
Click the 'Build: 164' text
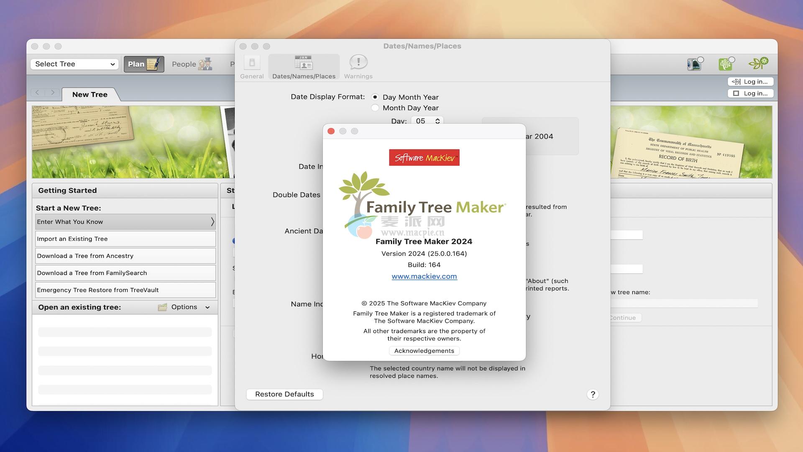click(424, 265)
